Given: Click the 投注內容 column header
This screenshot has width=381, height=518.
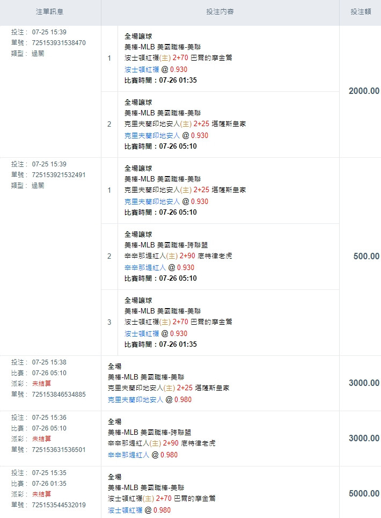Looking at the screenshot, I should (219, 11).
